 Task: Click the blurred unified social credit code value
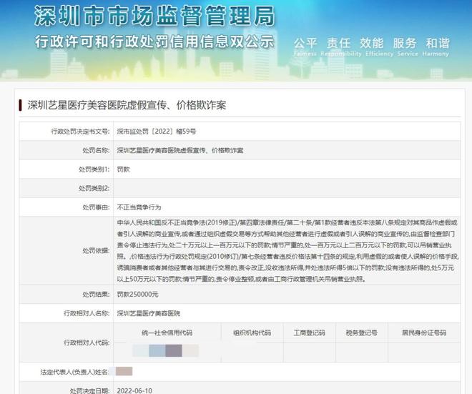tap(164, 352)
